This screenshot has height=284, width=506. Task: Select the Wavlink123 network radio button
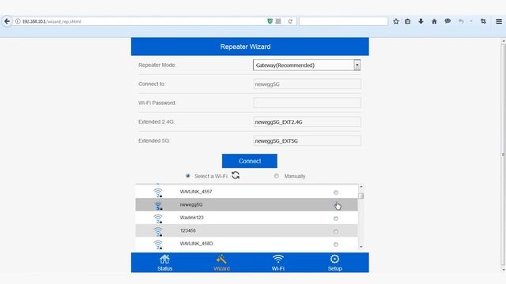(x=335, y=219)
